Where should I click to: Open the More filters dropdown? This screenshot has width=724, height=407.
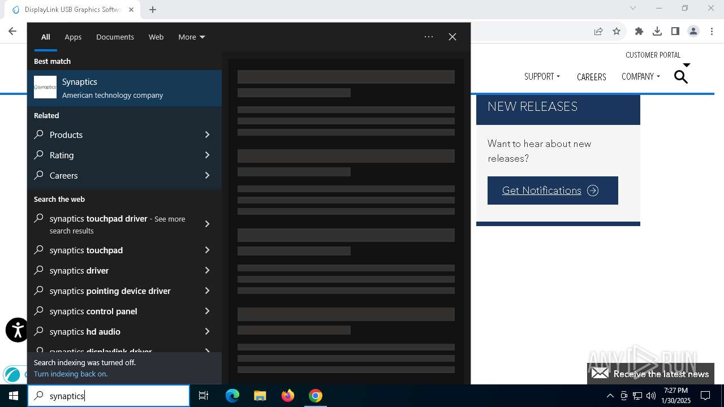[x=192, y=37]
